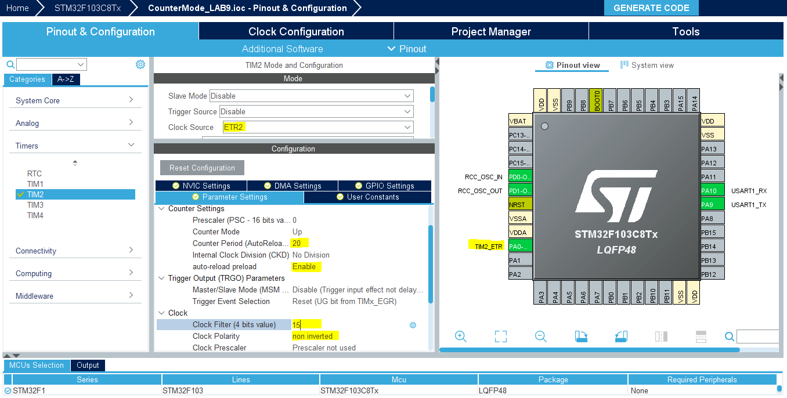Click the zoom in magnifier icon

click(x=461, y=337)
